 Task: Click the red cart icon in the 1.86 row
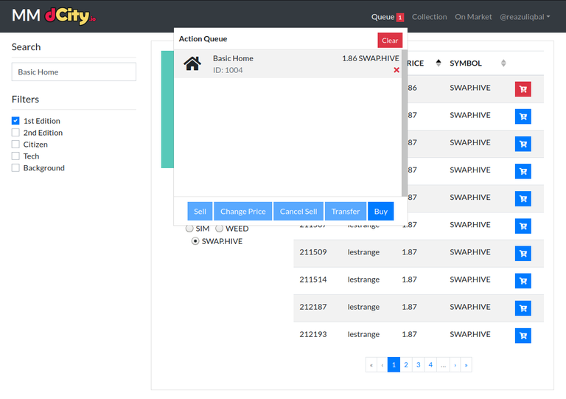pos(523,89)
